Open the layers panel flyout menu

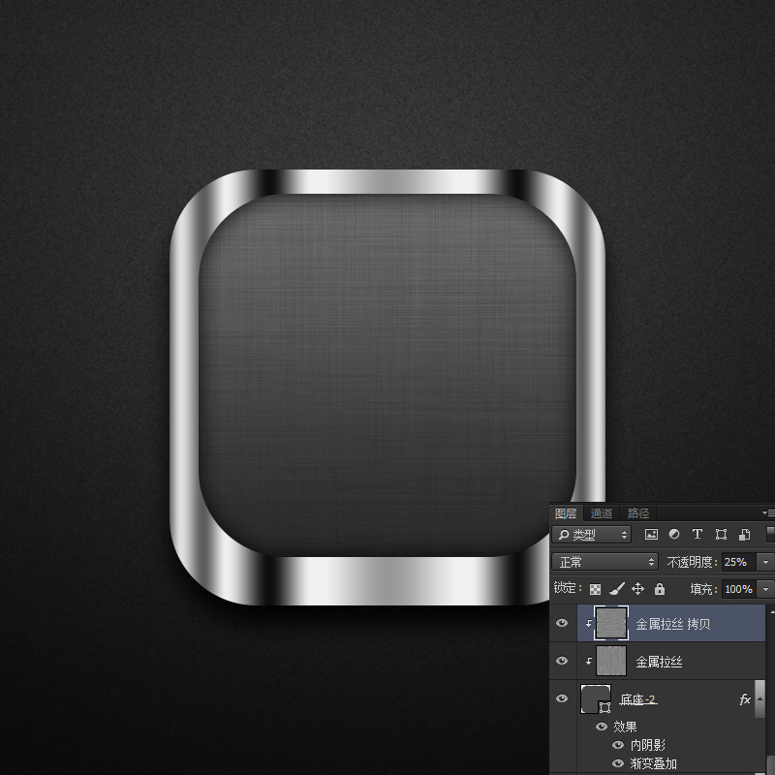tap(768, 513)
